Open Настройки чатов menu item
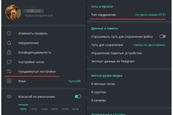Viewport: 173px width, 115px height. (31, 62)
